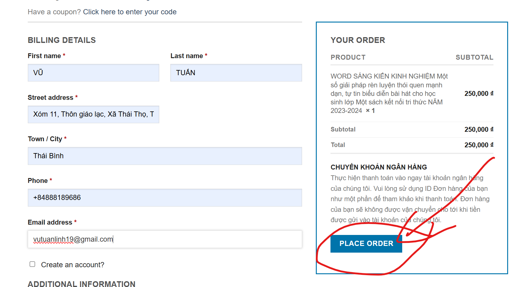Focus the First name field containing VŨ
509x287 pixels.
point(93,73)
